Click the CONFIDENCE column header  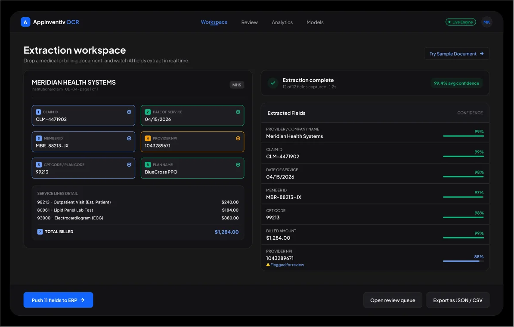pos(470,113)
